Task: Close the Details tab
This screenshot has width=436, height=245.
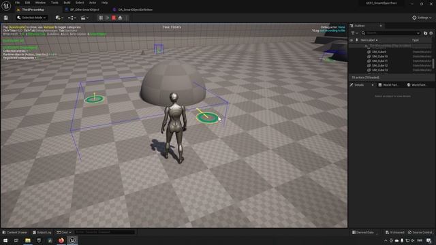Action: coord(373,85)
